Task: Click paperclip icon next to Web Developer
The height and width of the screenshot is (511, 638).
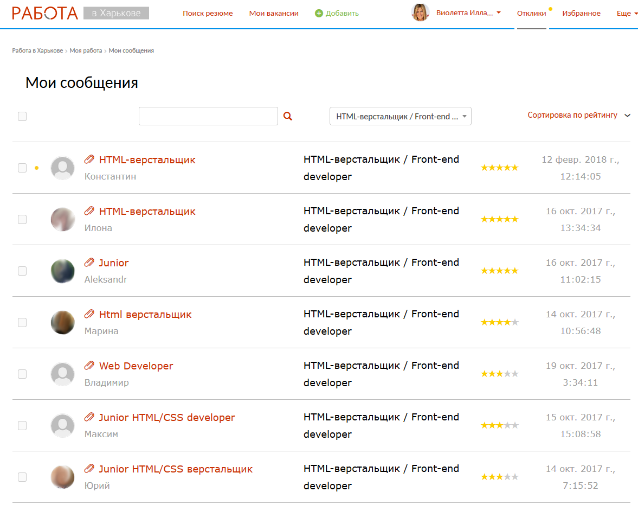Action: [89, 366]
